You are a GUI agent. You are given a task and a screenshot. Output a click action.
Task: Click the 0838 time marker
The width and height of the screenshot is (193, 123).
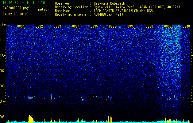149,26
